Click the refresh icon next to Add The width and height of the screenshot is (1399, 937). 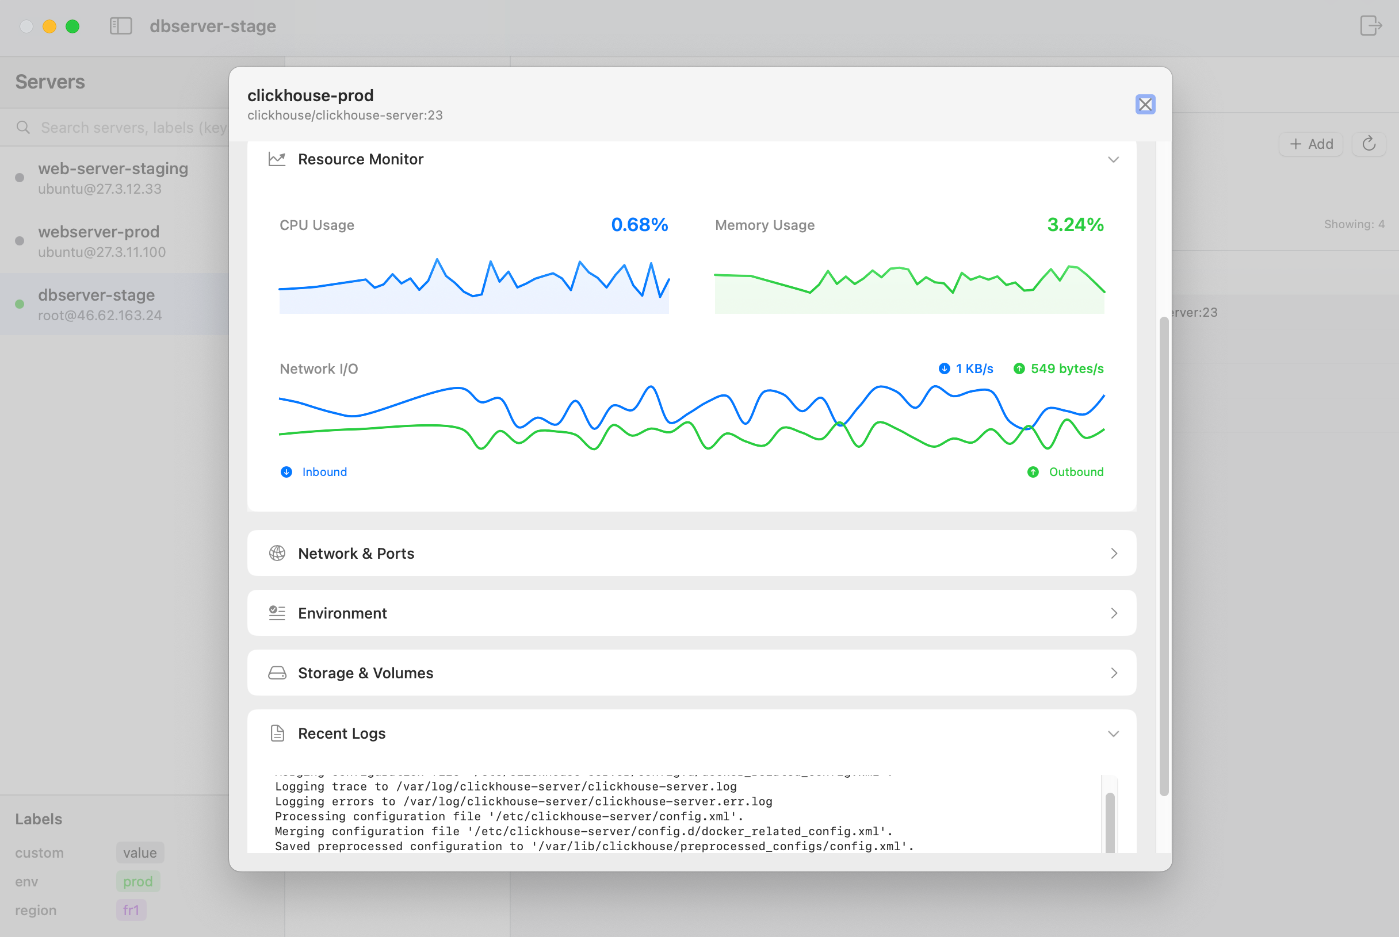pos(1369,144)
